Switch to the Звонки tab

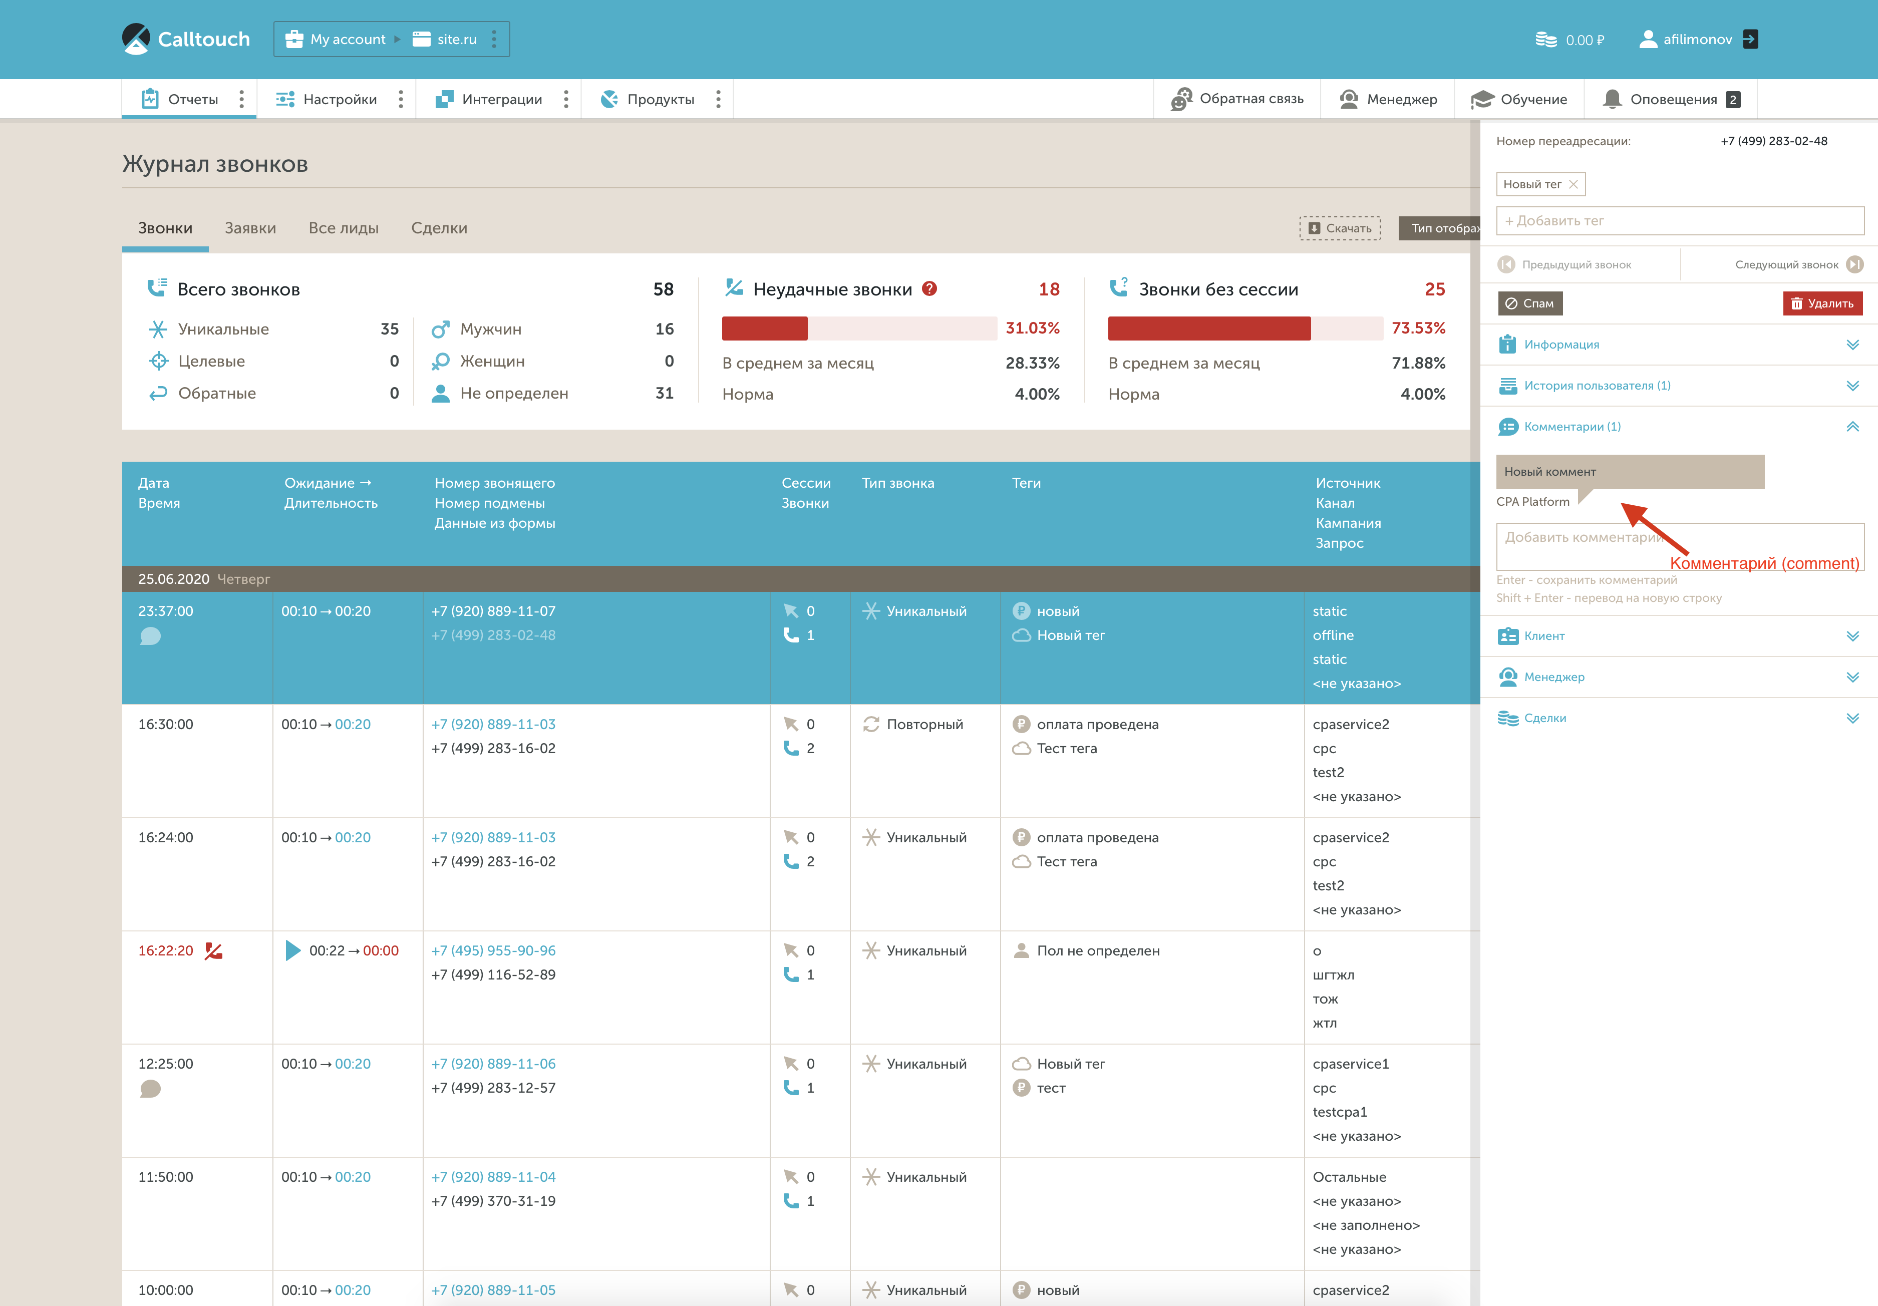click(x=165, y=228)
